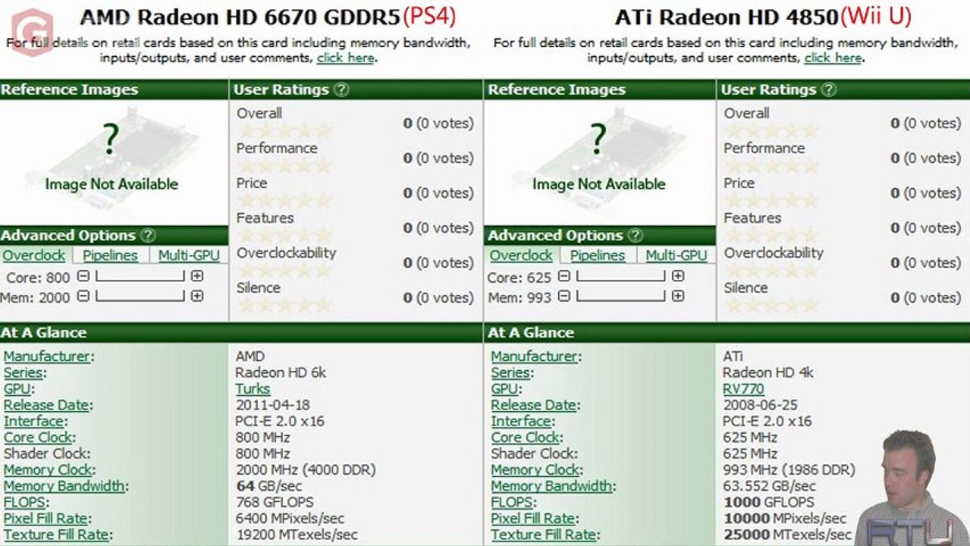Adjust Core 625 clock slider

621,277
